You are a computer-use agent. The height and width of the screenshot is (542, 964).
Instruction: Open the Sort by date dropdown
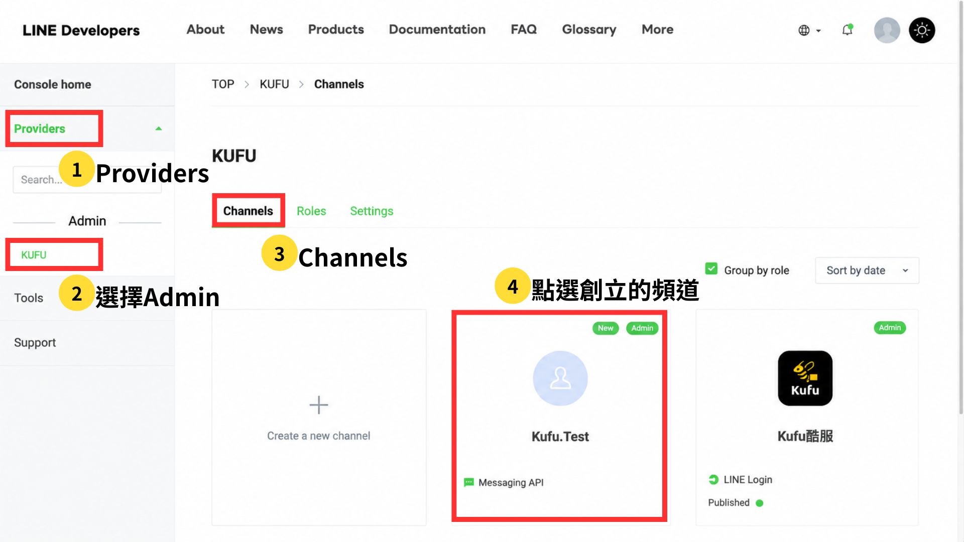tap(867, 270)
